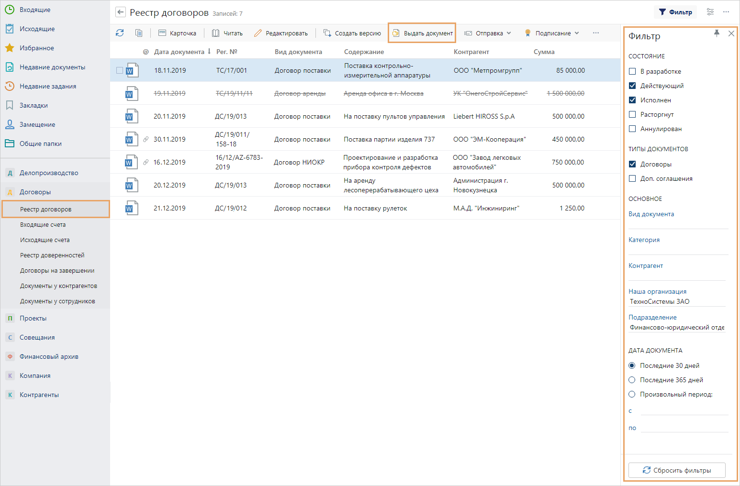
Task: Click the refresh list icon in toolbar
Action: 120,33
